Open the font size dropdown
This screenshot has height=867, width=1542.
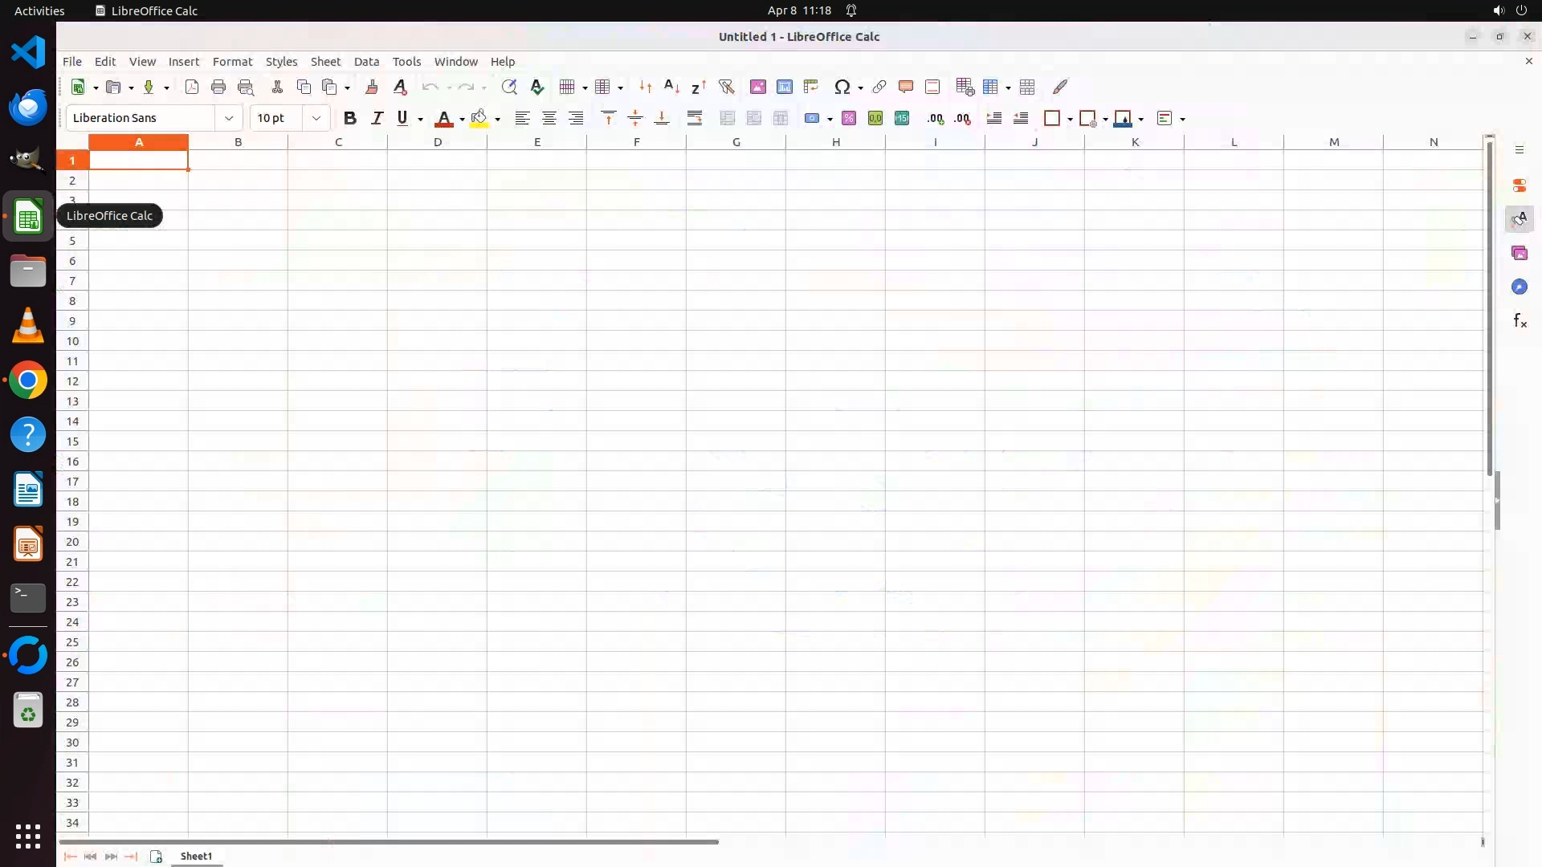point(316,118)
